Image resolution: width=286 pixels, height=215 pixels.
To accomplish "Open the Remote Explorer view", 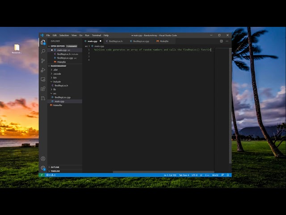I will pyautogui.click(x=43, y=79).
